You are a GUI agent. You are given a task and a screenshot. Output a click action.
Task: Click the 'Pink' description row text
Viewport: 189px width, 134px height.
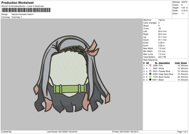pyautogui.click(x=161, y=65)
